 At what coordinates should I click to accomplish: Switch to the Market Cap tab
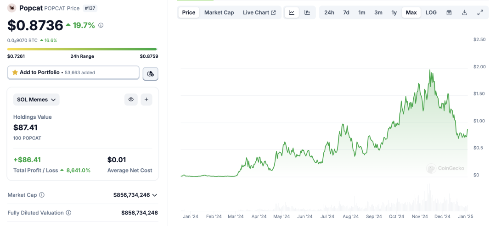(x=219, y=12)
